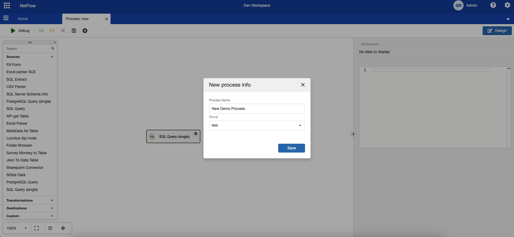Screen dimensions: 514x237
Task: Click the fit-to-screen icon in zoom bar
Action: coord(36,228)
